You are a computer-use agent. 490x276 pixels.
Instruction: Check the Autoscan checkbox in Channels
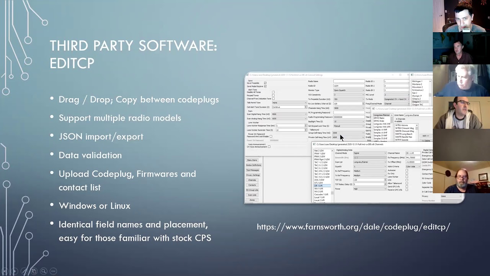407,170
